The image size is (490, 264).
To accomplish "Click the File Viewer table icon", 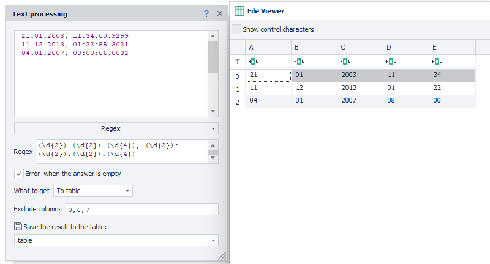I will click(x=239, y=11).
